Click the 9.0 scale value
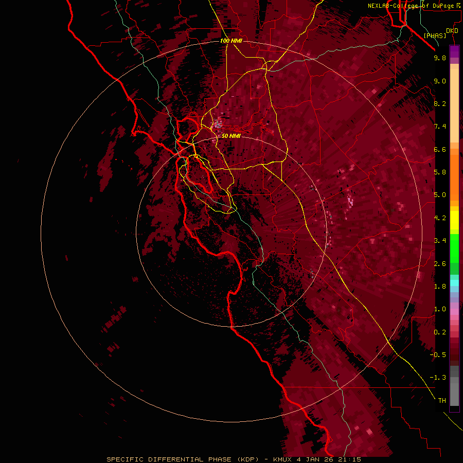This screenshot has height=463, width=463. tap(440, 81)
